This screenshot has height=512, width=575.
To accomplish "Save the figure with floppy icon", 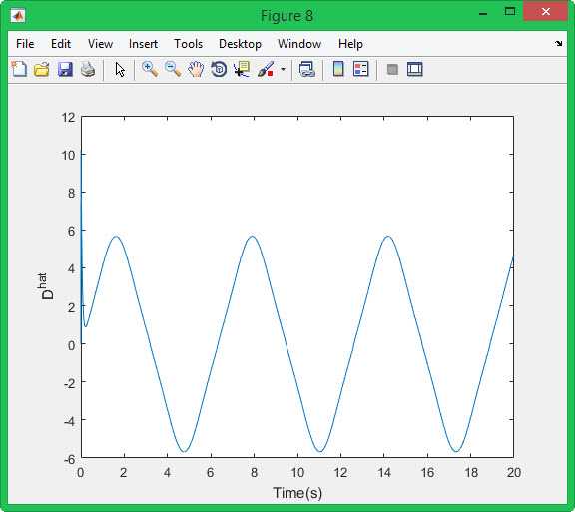I will [65, 69].
